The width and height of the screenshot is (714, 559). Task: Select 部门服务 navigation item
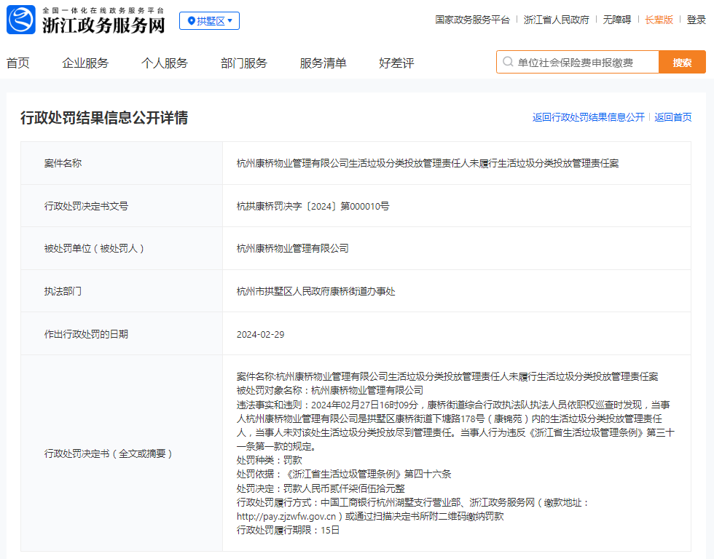click(x=244, y=63)
